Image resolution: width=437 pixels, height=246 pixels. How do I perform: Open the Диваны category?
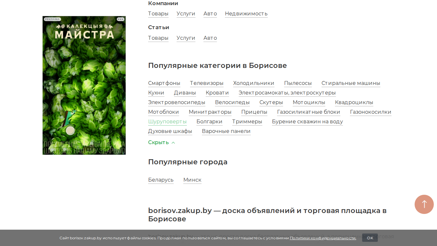click(185, 93)
